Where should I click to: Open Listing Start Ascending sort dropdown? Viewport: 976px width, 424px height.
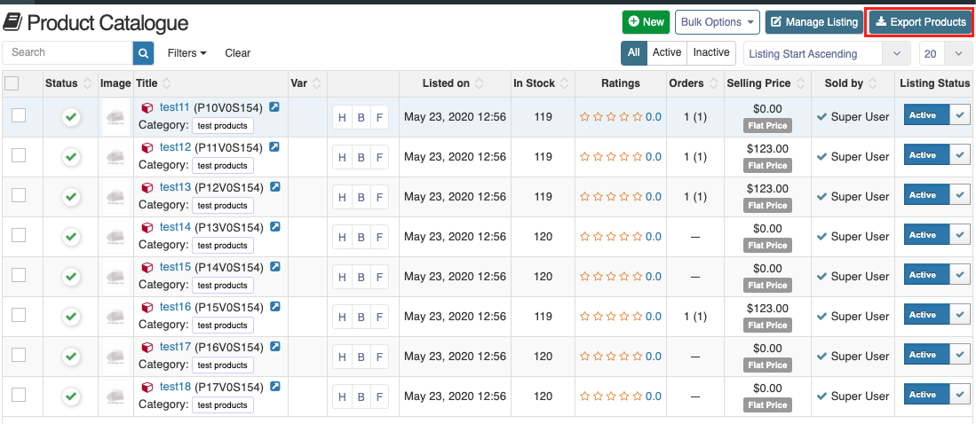click(826, 54)
